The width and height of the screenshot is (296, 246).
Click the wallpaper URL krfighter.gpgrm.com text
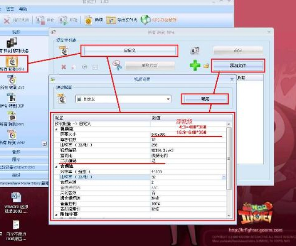[256, 230]
